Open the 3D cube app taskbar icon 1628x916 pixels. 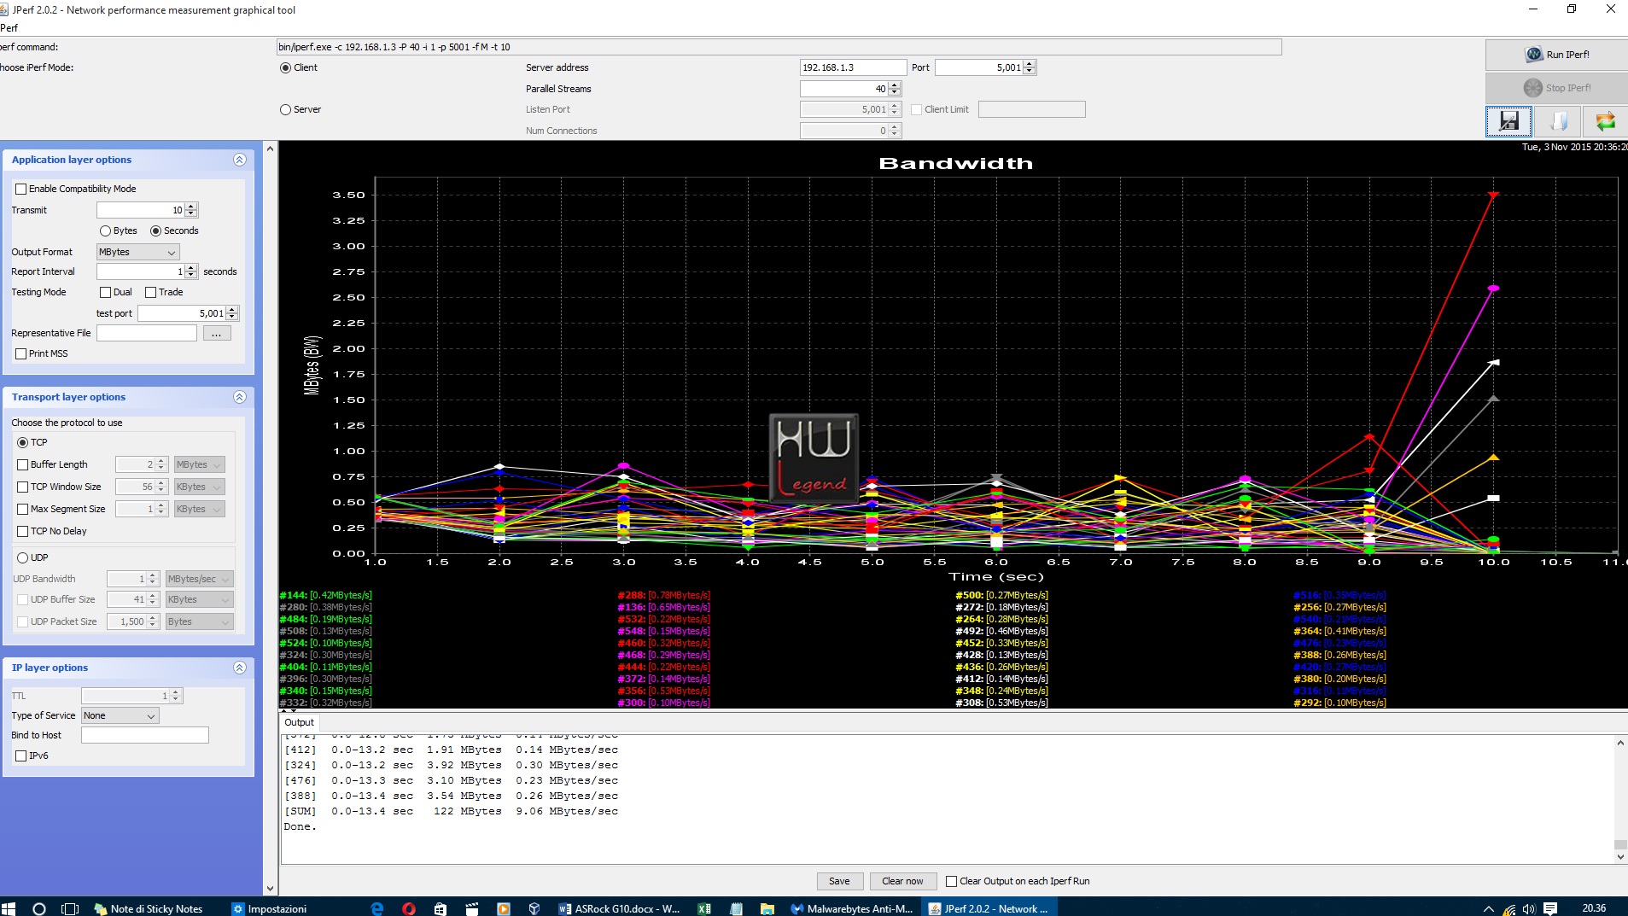(x=534, y=908)
